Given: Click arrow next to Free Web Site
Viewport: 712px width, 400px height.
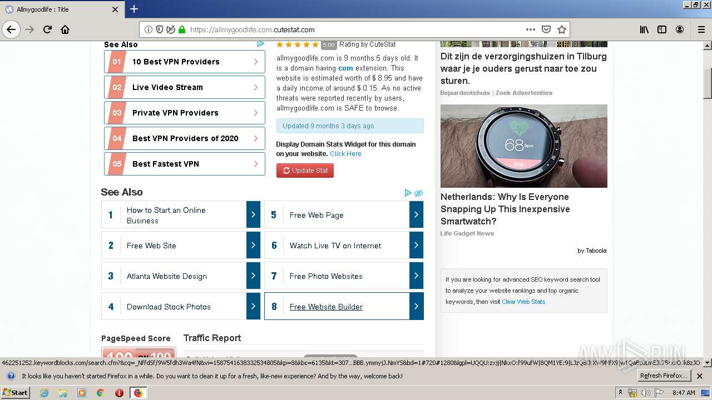Looking at the screenshot, I should pos(253,245).
